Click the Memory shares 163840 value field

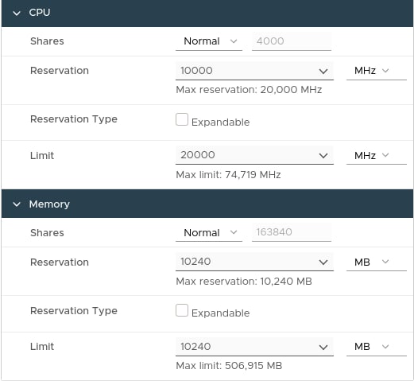292,232
